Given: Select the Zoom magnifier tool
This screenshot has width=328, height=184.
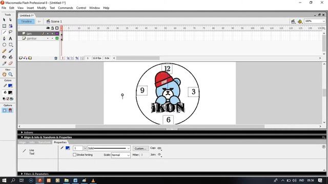Looking at the screenshot, I should coord(10,74).
